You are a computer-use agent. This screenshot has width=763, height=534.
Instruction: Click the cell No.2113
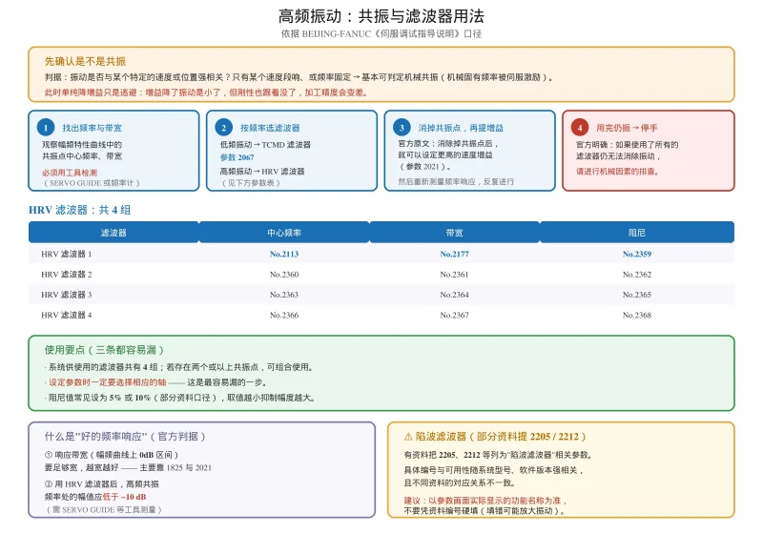click(x=284, y=254)
